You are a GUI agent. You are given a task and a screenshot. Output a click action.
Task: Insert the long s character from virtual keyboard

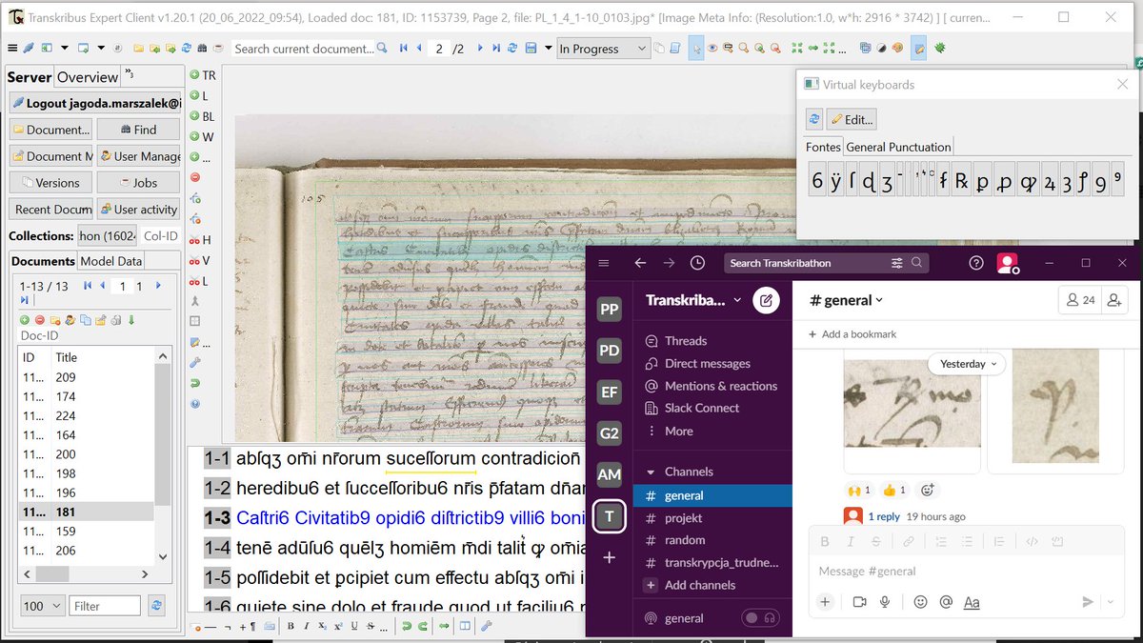click(852, 179)
